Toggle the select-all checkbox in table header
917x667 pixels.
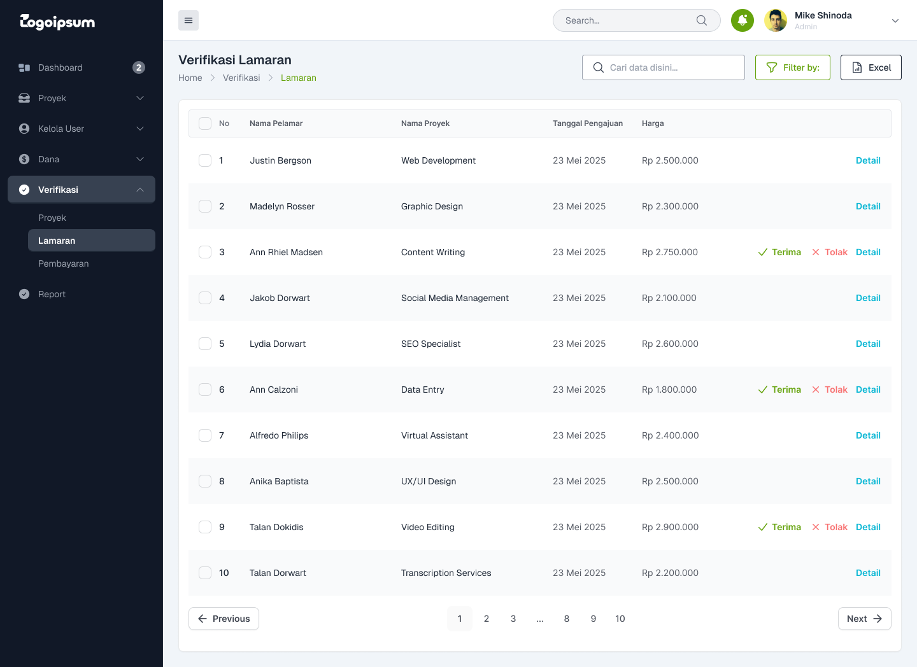(205, 123)
